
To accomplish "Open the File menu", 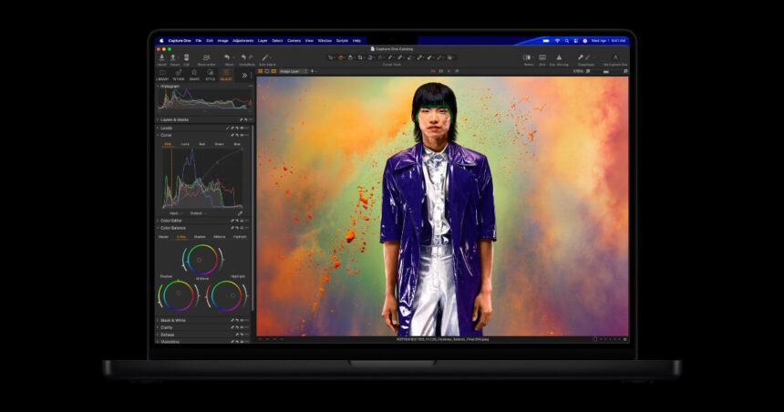I will 199,40.
